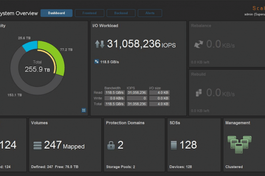Click the Total 255.9 TB value
The width and height of the screenshot is (265, 176).
click(38, 69)
